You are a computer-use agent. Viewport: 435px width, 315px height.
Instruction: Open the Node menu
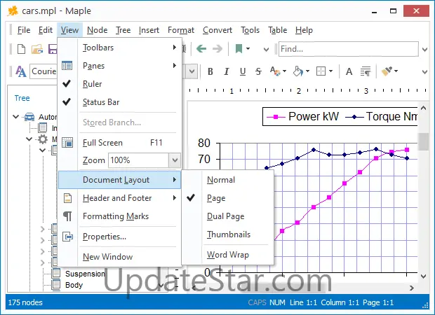click(97, 30)
